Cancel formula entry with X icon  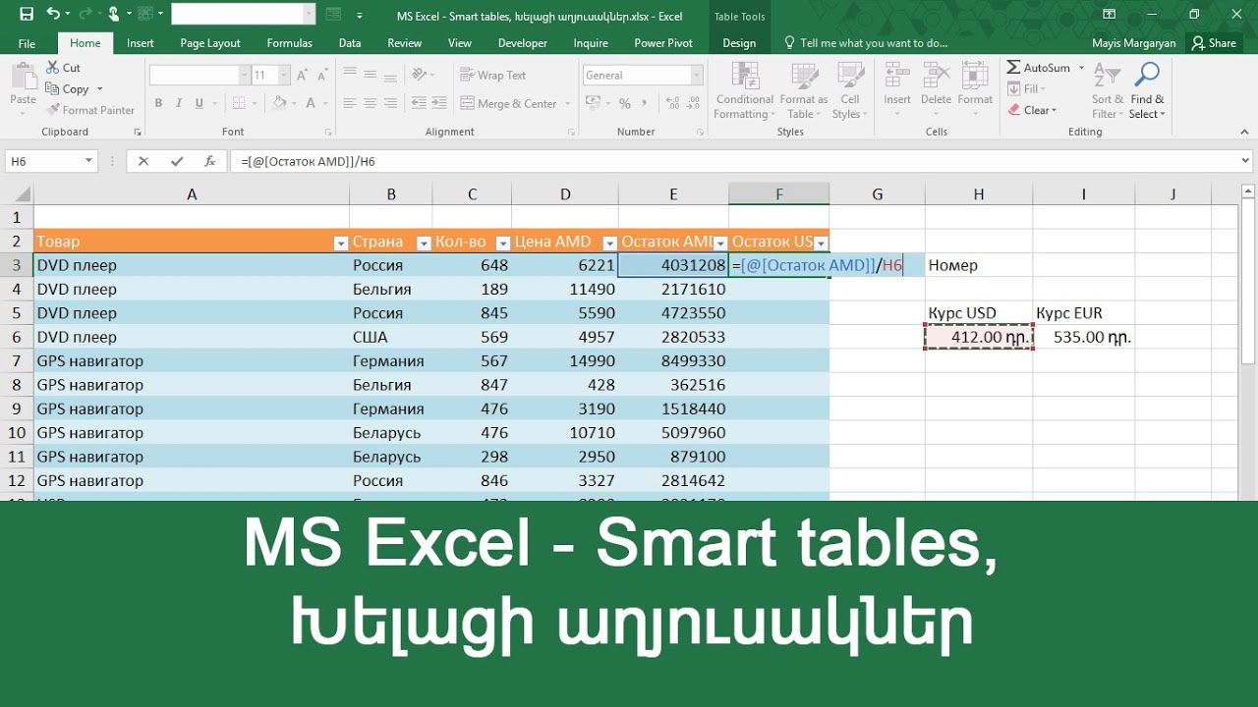coord(143,162)
